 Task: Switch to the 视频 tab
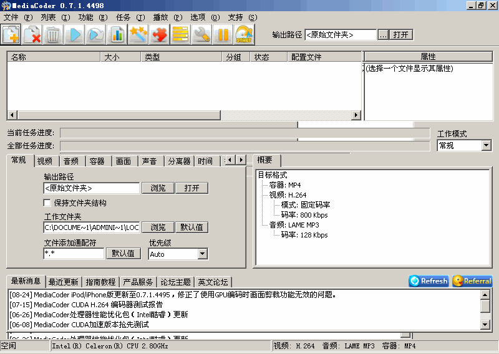coord(45,161)
